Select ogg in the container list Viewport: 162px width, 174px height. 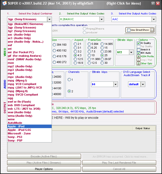(30, 98)
